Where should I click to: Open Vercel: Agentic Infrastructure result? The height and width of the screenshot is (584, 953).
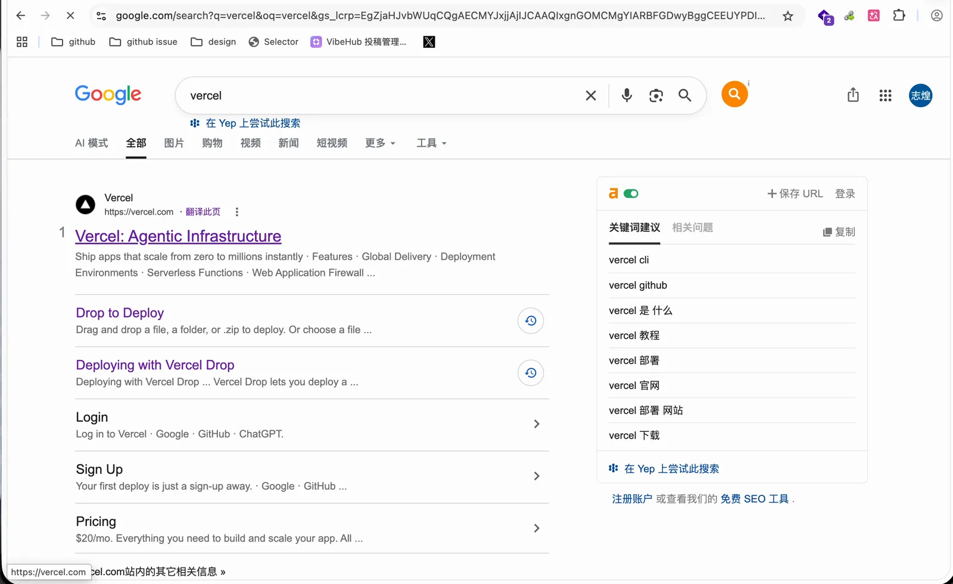tap(178, 237)
